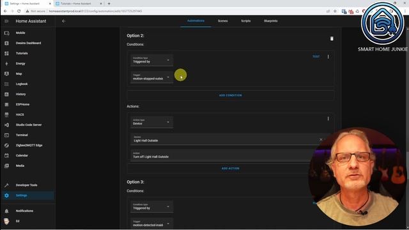
Task: Bookmark this page with star icon
Action: pyautogui.click(x=335, y=11)
